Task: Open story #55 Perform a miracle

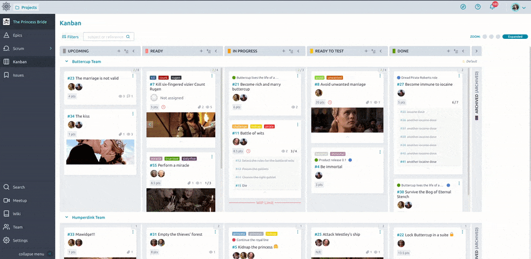Action: click(169, 165)
